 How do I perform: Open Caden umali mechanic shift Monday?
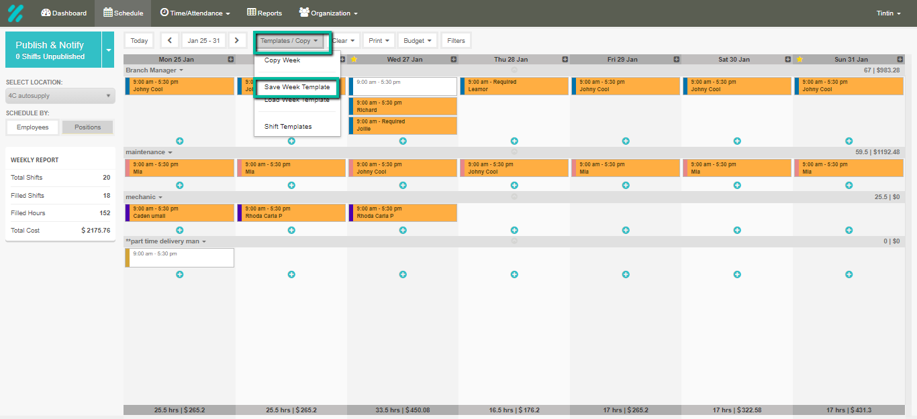tap(179, 213)
